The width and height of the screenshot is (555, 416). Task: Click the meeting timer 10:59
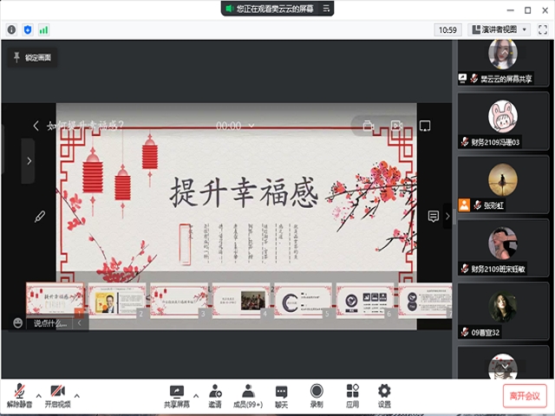447,30
